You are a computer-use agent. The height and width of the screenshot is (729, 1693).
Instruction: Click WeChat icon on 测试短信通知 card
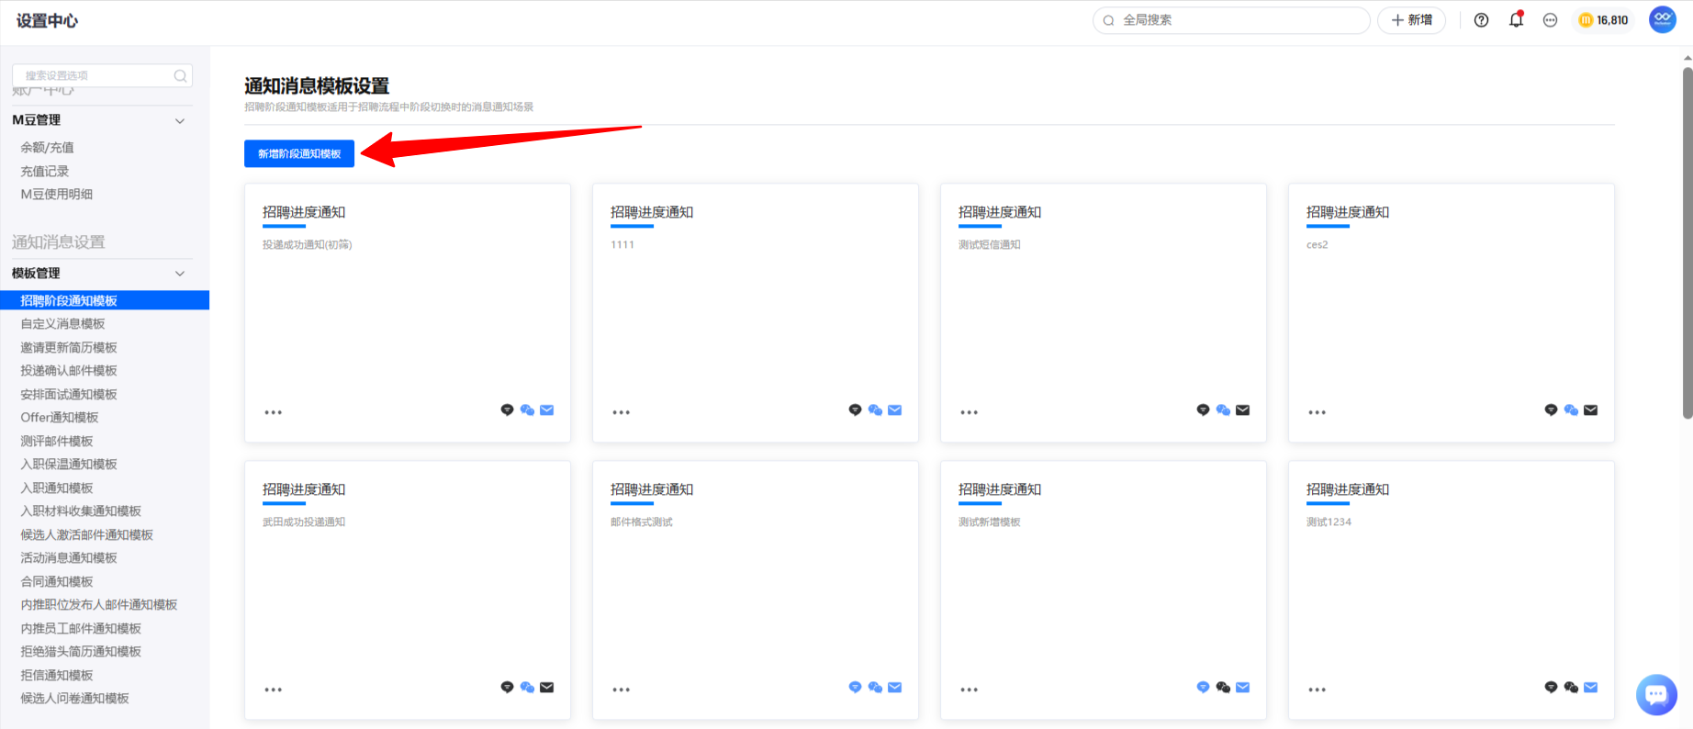point(1223,410)
